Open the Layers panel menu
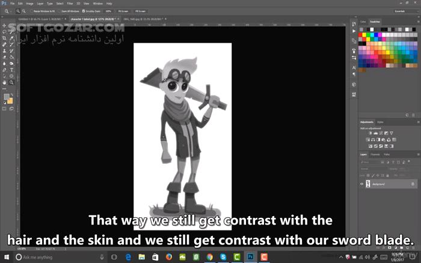Screen dimensions: 421x263 (418, 154)
